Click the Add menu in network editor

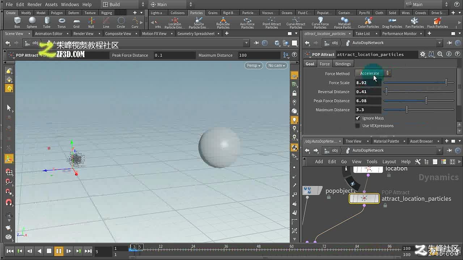tap(319, 161)
